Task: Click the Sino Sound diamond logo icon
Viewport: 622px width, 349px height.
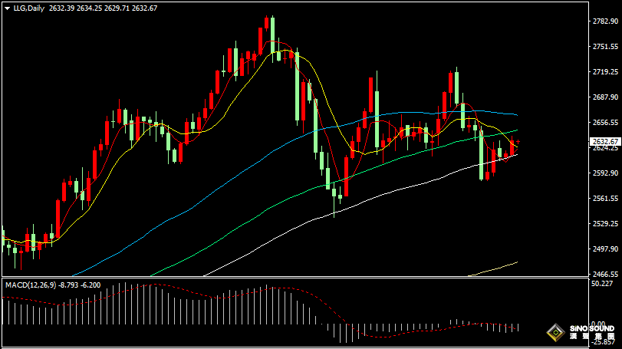Action: [x=556, y=332]
